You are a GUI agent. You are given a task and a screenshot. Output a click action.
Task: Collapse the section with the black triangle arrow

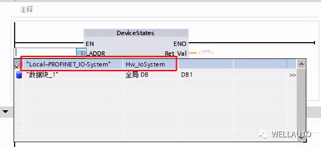(5, 112)
